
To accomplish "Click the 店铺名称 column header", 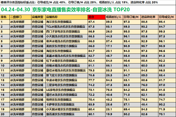I will pos(67,17).
